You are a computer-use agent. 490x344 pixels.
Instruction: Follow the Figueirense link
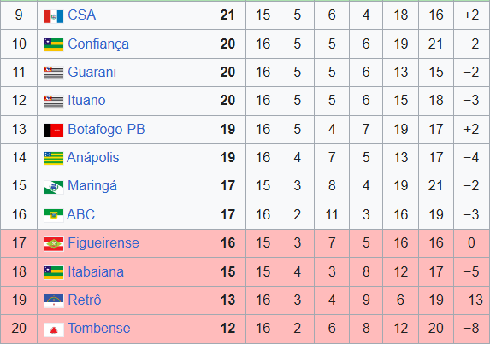tap(103, 243)
